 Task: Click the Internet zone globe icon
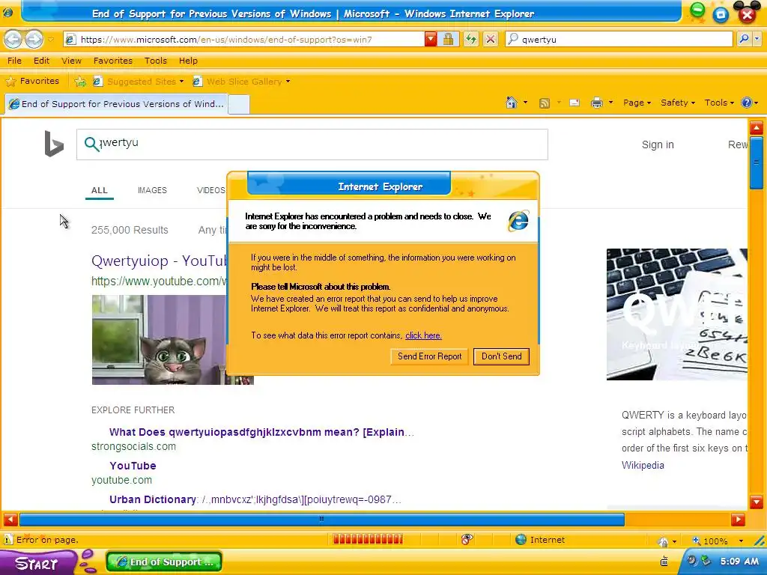521,540
